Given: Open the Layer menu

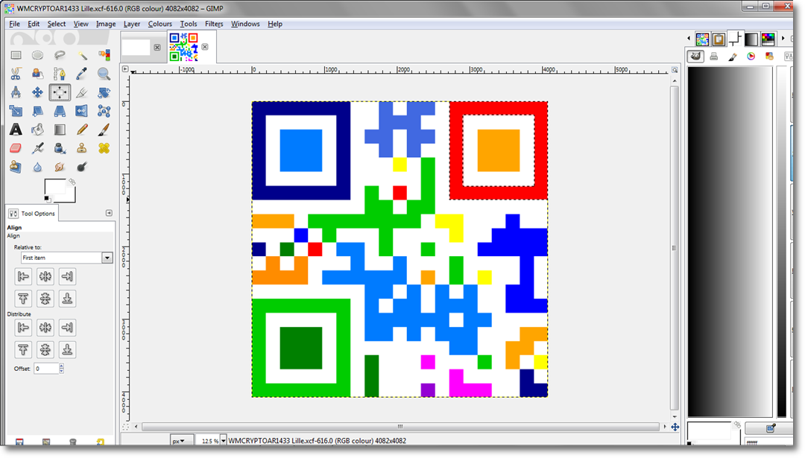Looking at the screenshot, I should point(131,24).
